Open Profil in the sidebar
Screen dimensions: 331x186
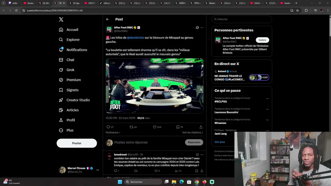tap(67, 120)
